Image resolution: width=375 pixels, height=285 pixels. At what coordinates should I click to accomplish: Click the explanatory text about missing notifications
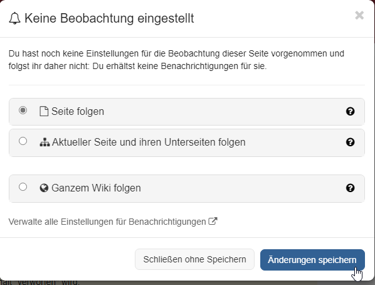[176, 60]
